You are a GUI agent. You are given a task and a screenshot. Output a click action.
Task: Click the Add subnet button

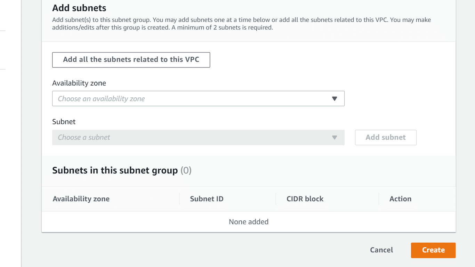pyautogui.click(x=386, y=137)
